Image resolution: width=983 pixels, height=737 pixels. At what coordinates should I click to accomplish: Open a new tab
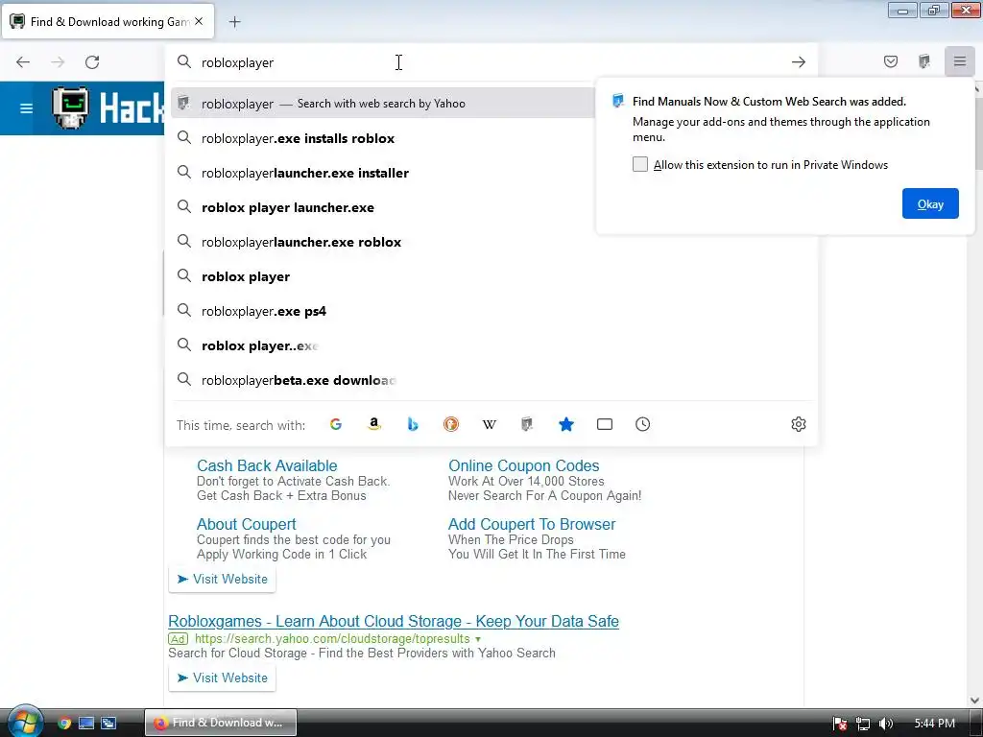[x=234, y=22]
